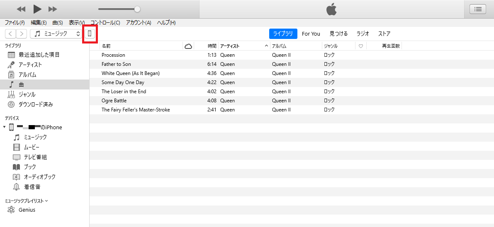Click the fast-forward next track button
Image resolution: width=494 pixels, height=227 pixels.
[53, 9]
